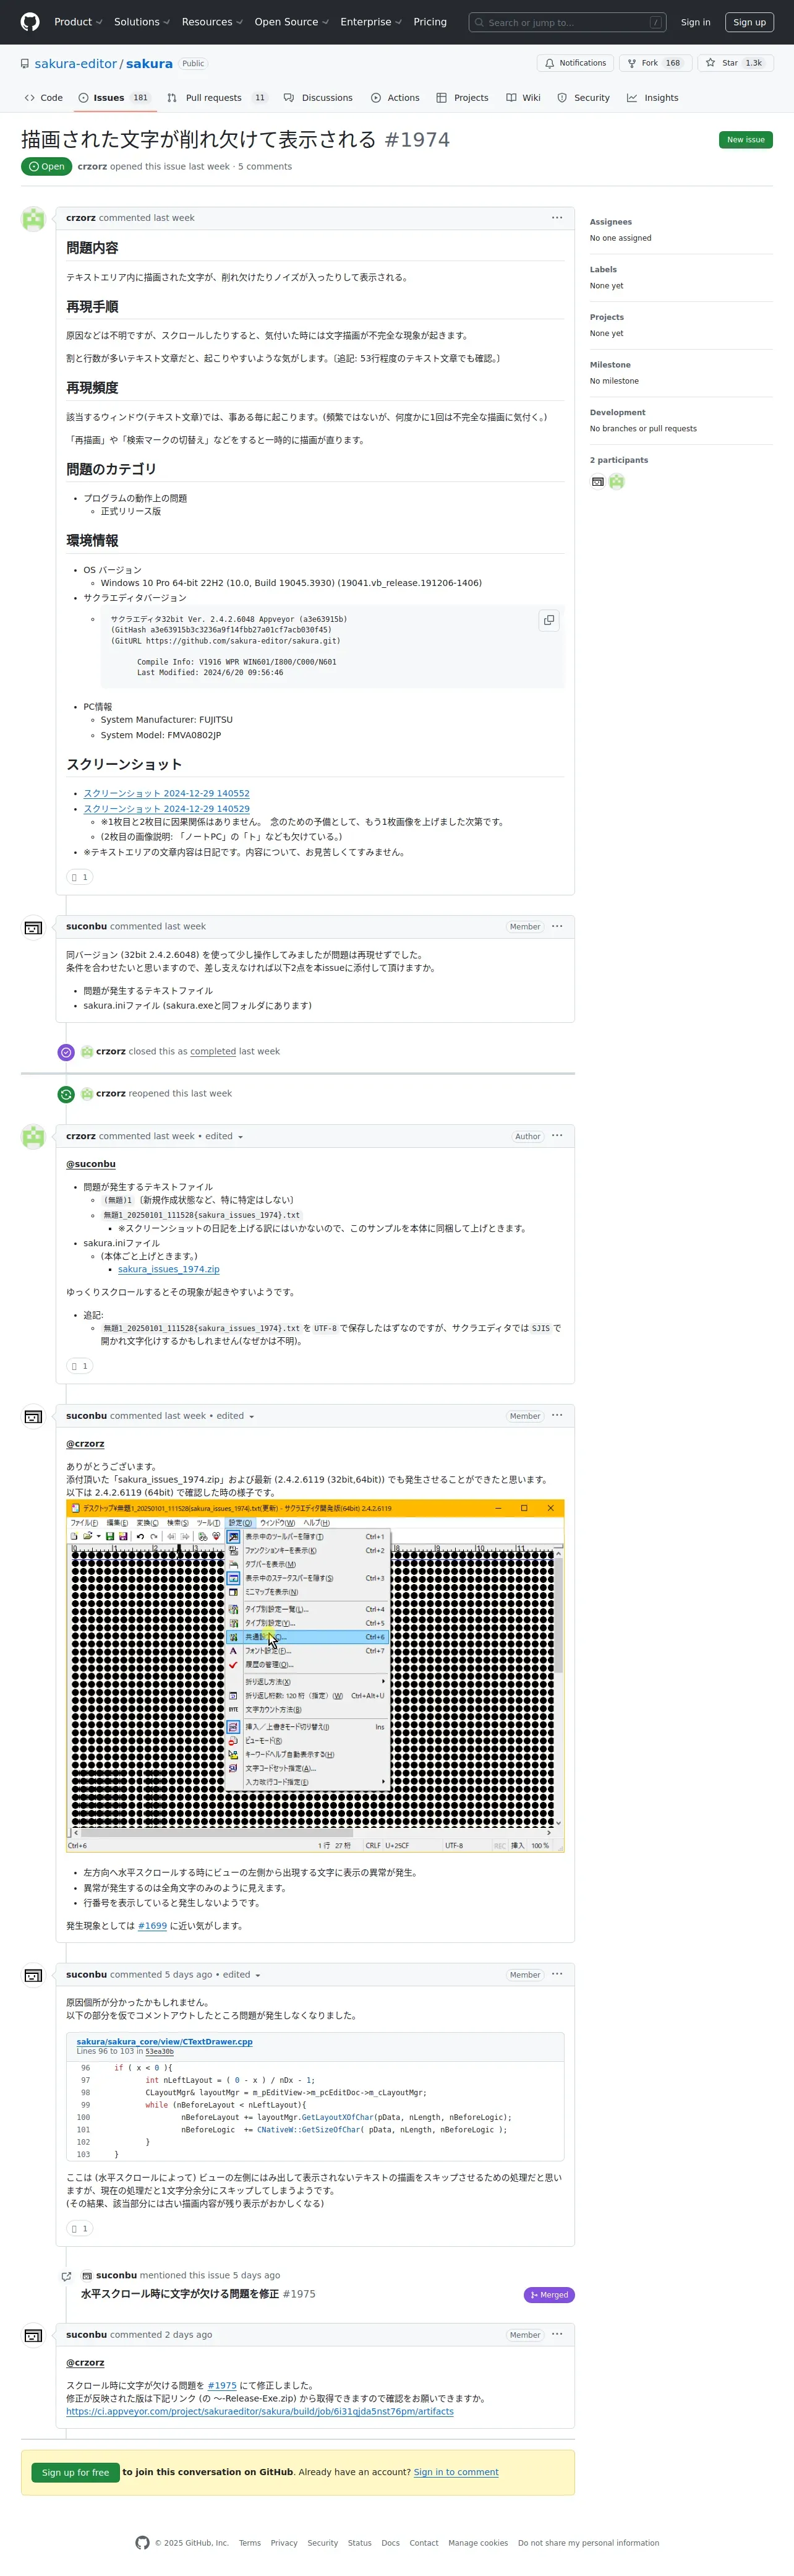Screen dimensions: 794x2576
Task: Open the Enterprise dropdown menu
Action: point(370,22)
